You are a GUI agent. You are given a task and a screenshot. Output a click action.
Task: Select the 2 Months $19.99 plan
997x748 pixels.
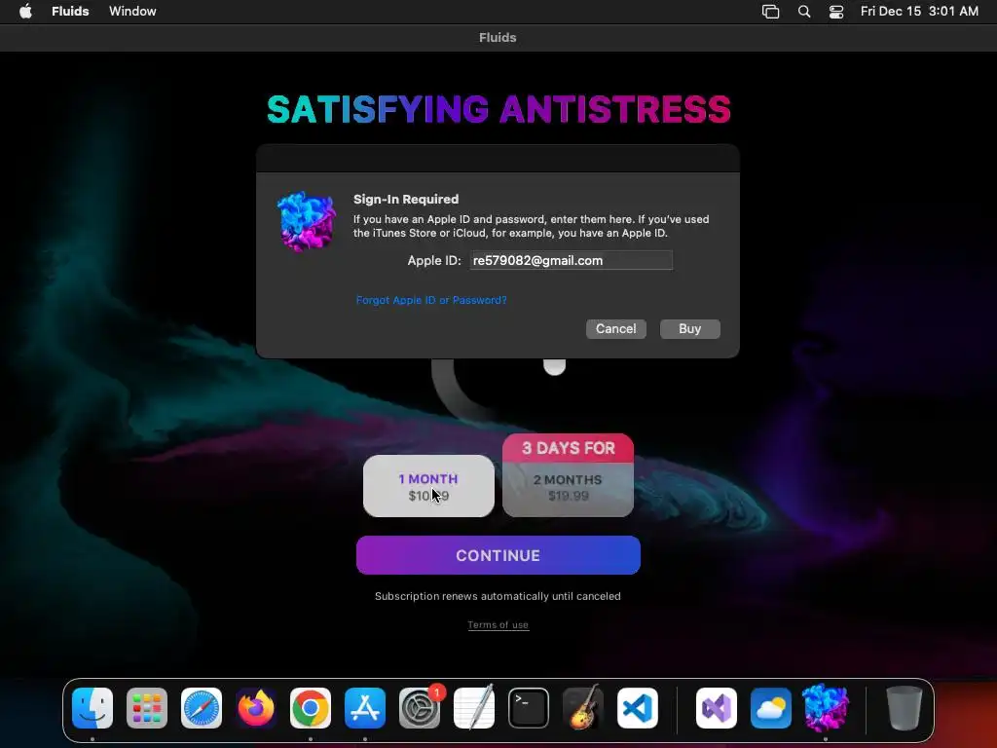[x=568, y=489]
